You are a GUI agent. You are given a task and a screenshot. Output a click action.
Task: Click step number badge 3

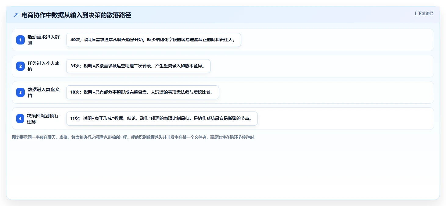(x=20, y=92)
